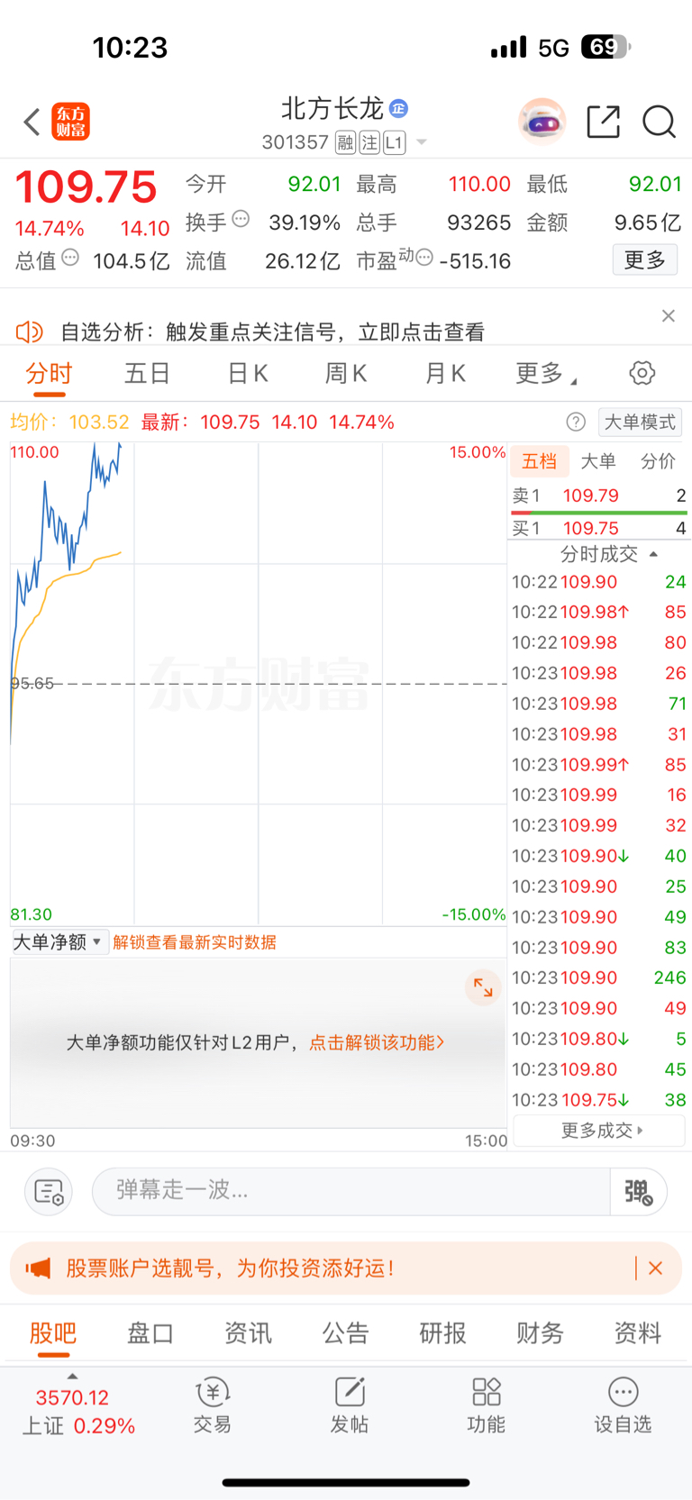Viewport: 692px width, 1500px height.
Task: Toggle the 弹 bullet-comments button
Action: click(639, 1191)
